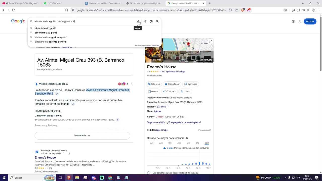
Task: Open the tab search icon in browser toolbar
Action: point(285,10)
